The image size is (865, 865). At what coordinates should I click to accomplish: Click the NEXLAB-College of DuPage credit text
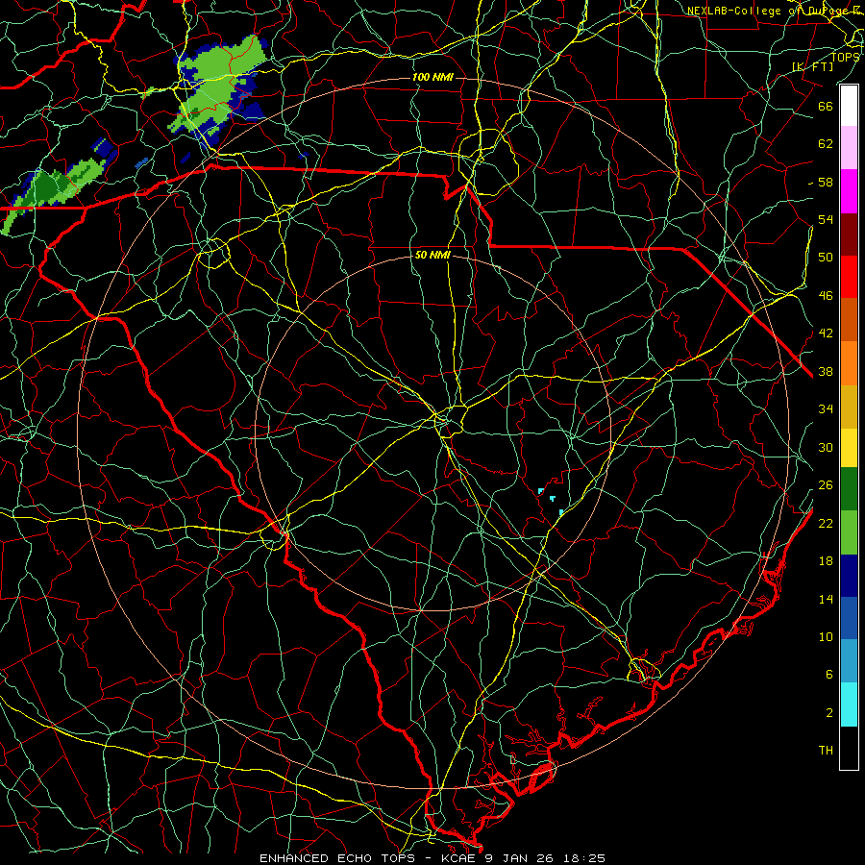775,11
